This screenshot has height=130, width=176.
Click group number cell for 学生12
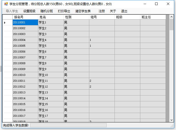click(x=102, y=87)
